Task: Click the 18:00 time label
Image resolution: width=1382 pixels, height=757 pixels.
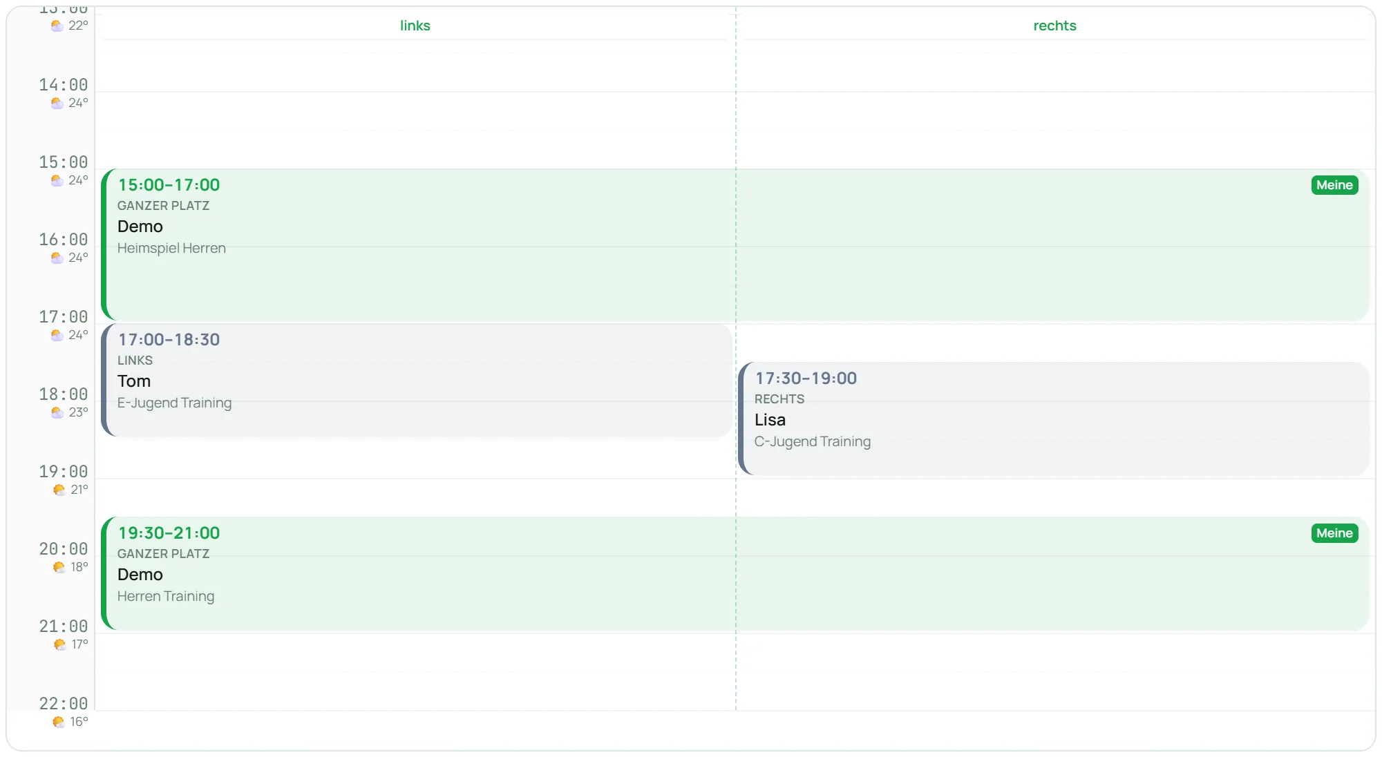Action: point(64,394)
